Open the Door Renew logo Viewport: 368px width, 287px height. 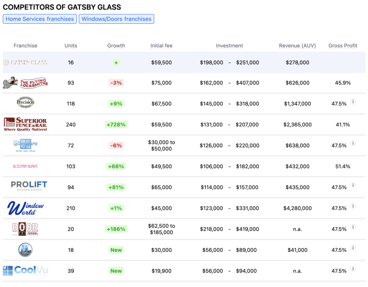click(x=26, y=229)
